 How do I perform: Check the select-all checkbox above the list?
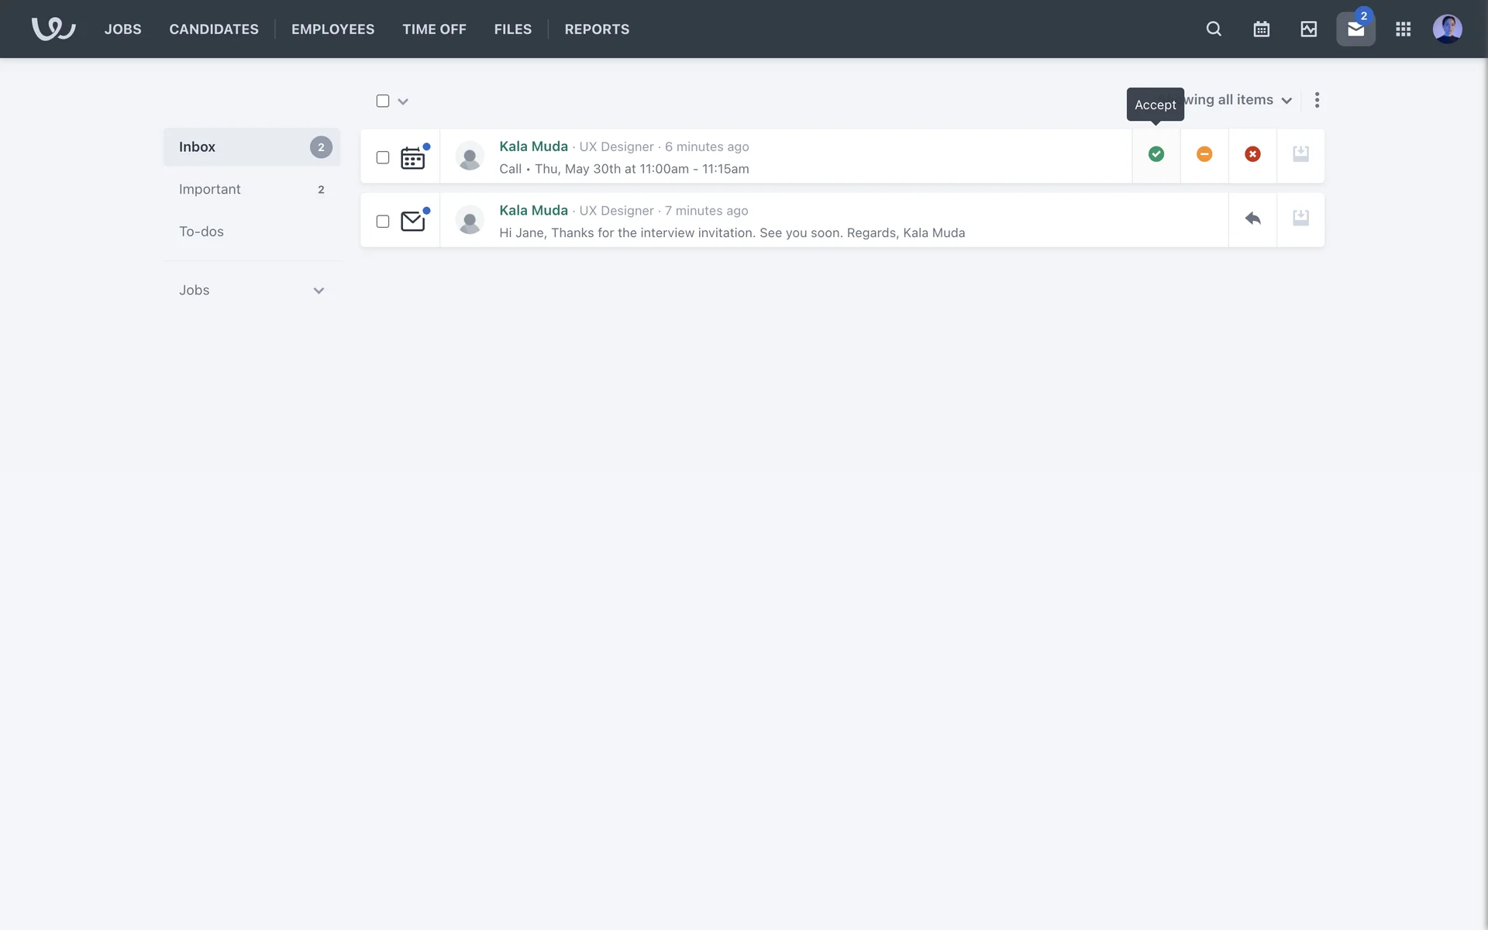tap(382, 101)
